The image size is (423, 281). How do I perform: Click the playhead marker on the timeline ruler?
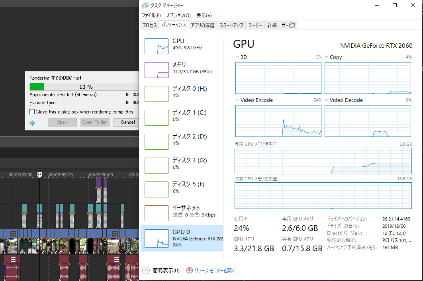39,175
